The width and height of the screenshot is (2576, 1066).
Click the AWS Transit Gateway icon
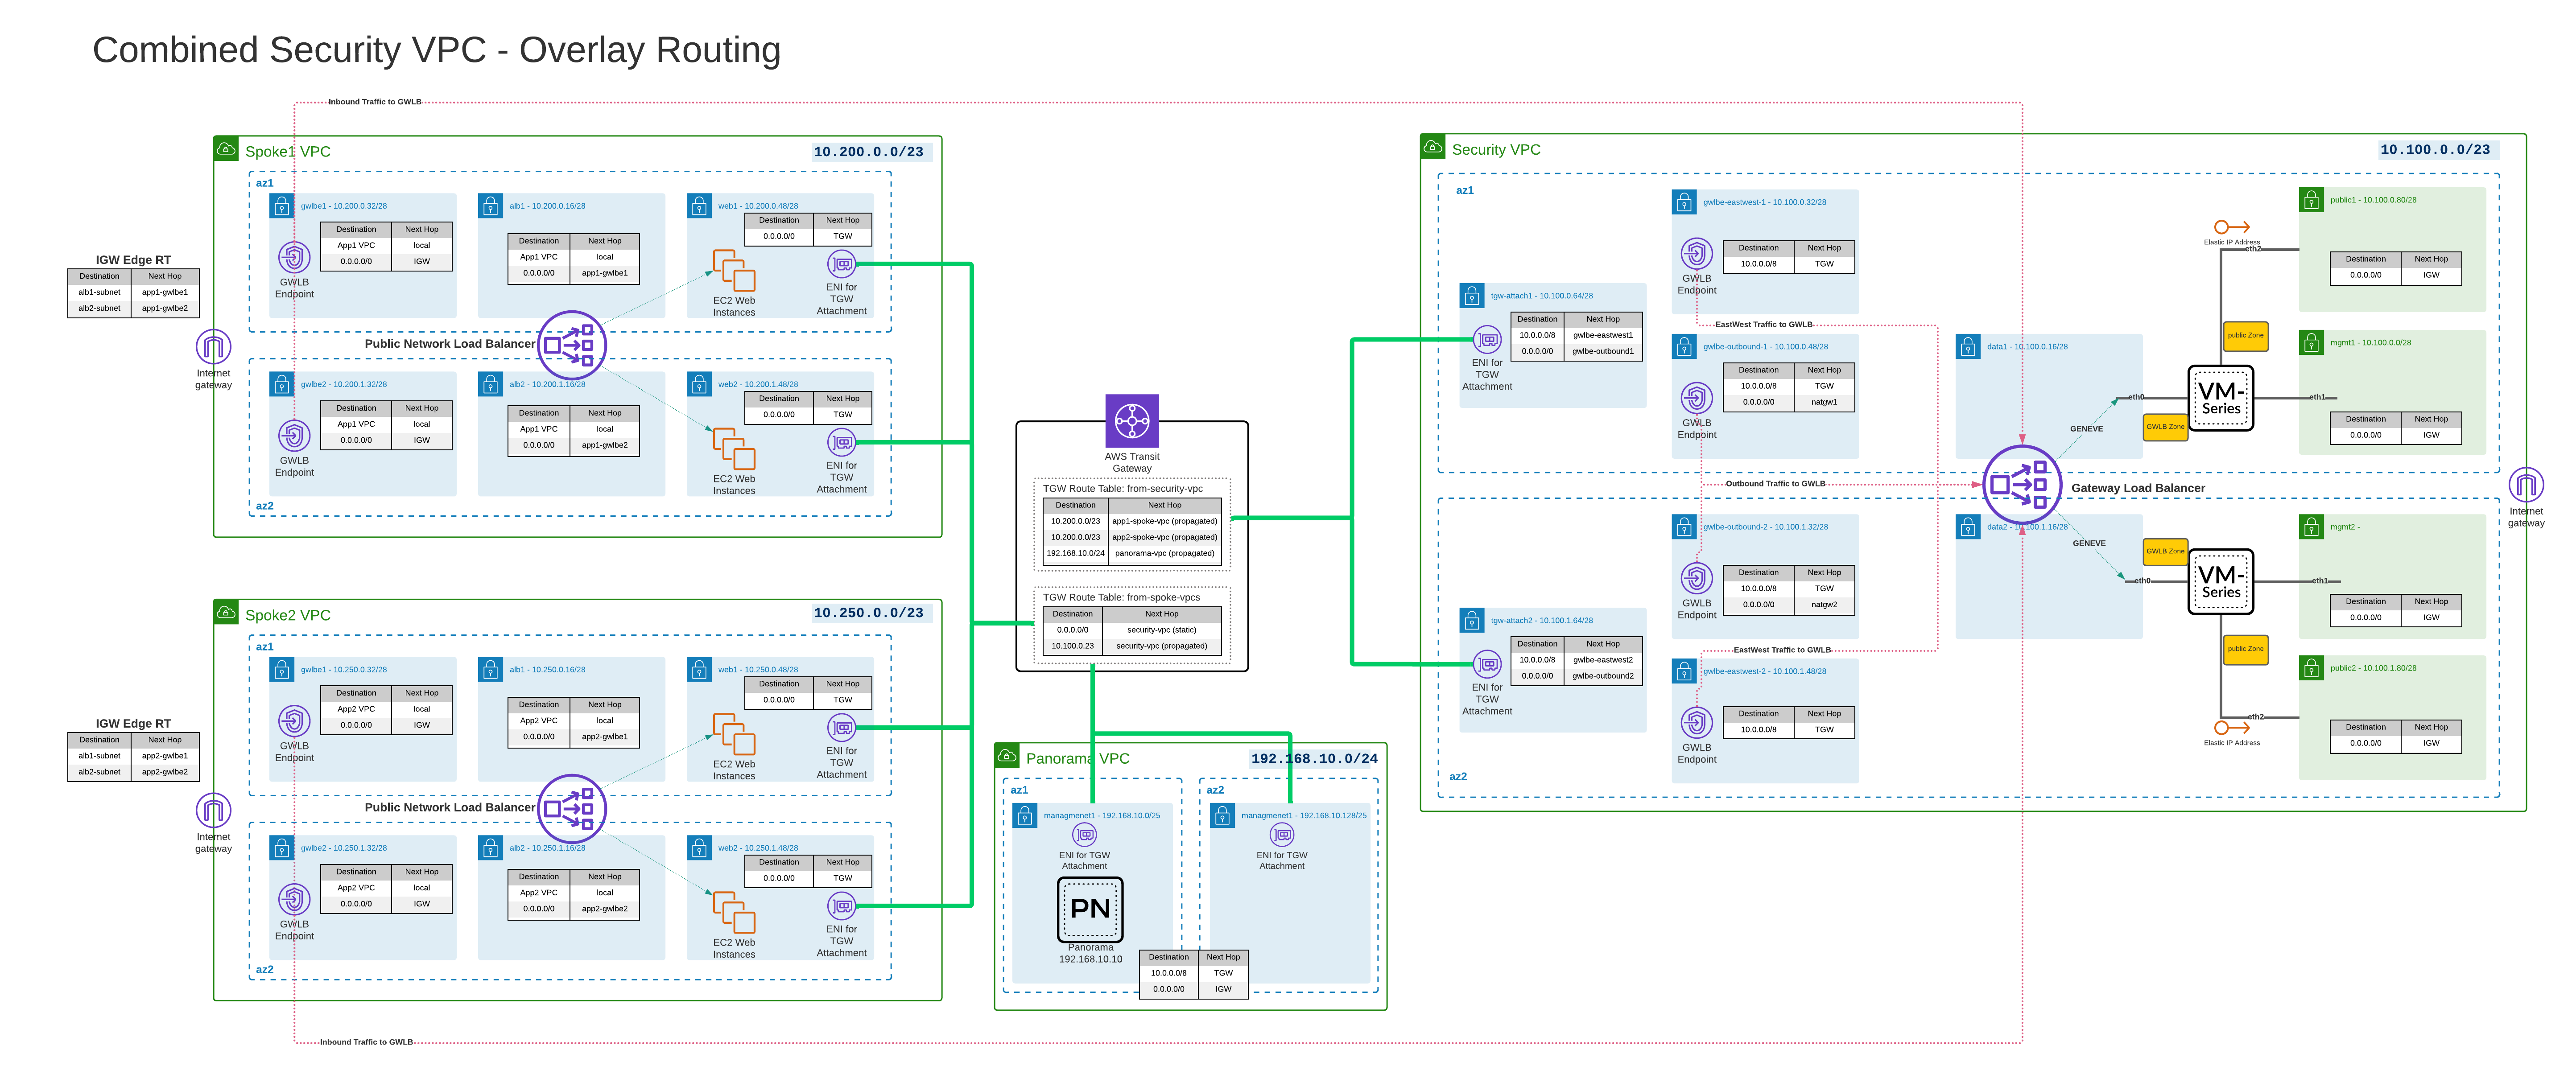[x=1131, y=421]
